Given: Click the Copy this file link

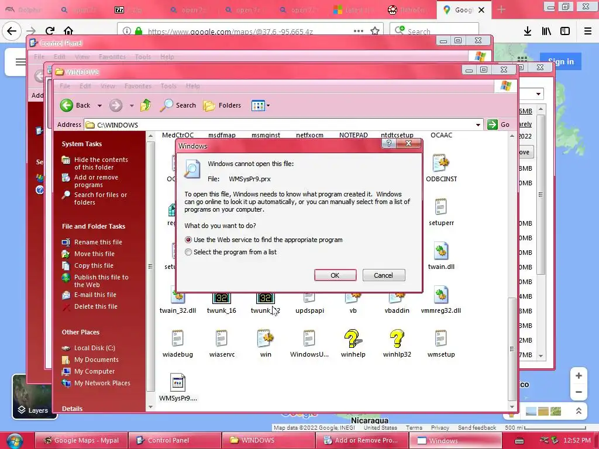Looking at the screenshot, I should (94, 265).
